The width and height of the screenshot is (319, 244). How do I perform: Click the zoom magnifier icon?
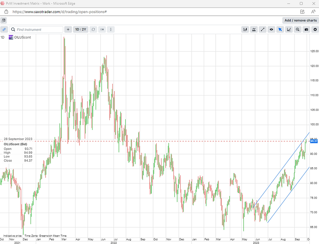[x=298, y=30]
